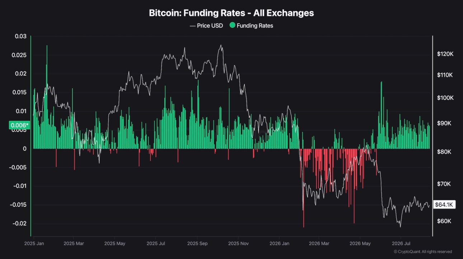This screenshot has width=463, height=259.
Task: Click the 2025 Nov date axis marker
Action: pyautogui.click(x=238, y=243)
